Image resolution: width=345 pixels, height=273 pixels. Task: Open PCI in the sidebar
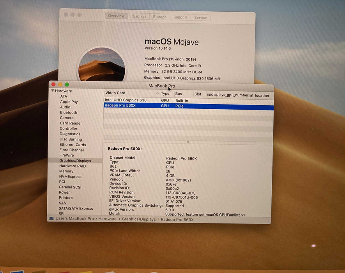point(62,182)
